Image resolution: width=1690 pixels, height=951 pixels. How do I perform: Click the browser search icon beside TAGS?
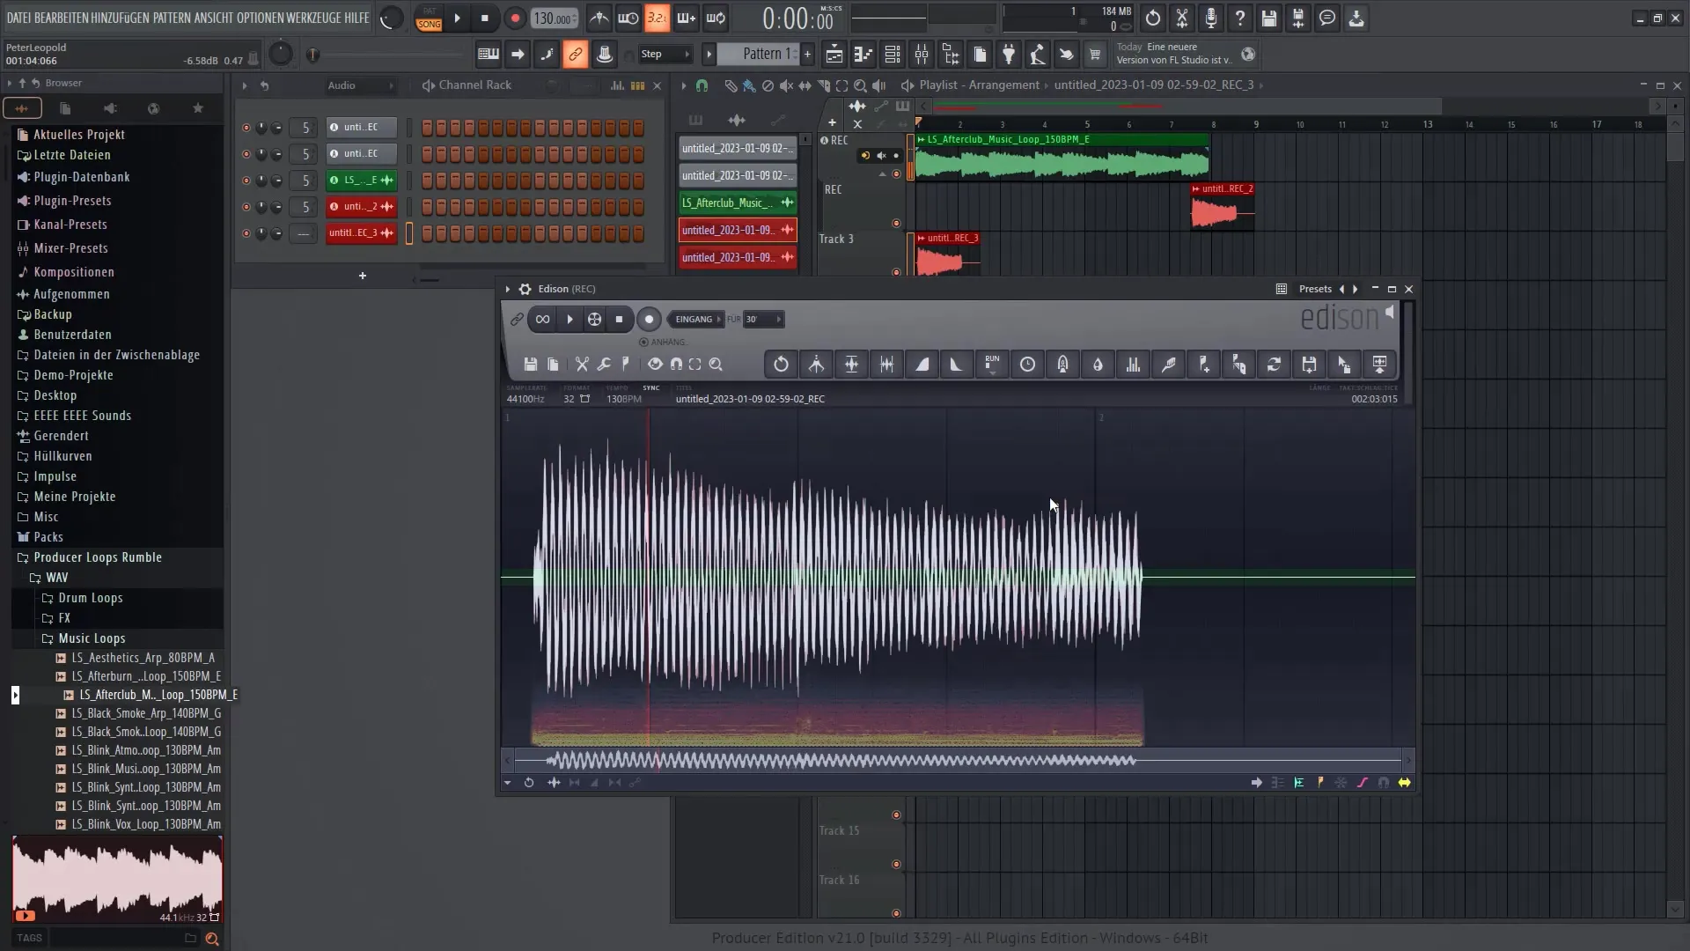[x=212, y=939]
